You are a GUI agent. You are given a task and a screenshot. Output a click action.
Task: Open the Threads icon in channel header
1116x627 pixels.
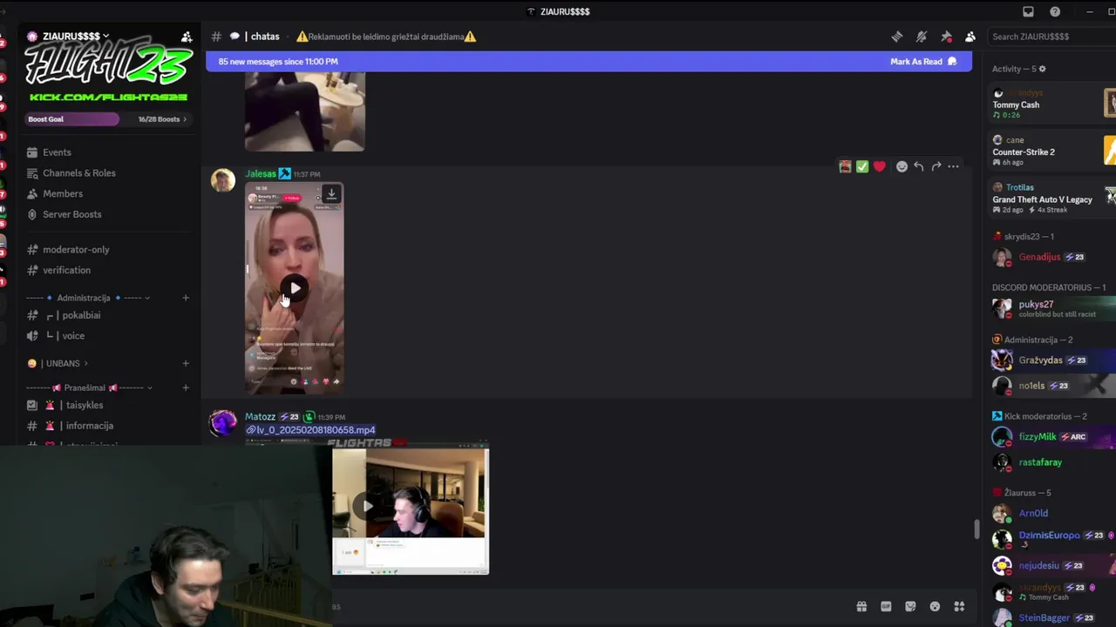896,37
